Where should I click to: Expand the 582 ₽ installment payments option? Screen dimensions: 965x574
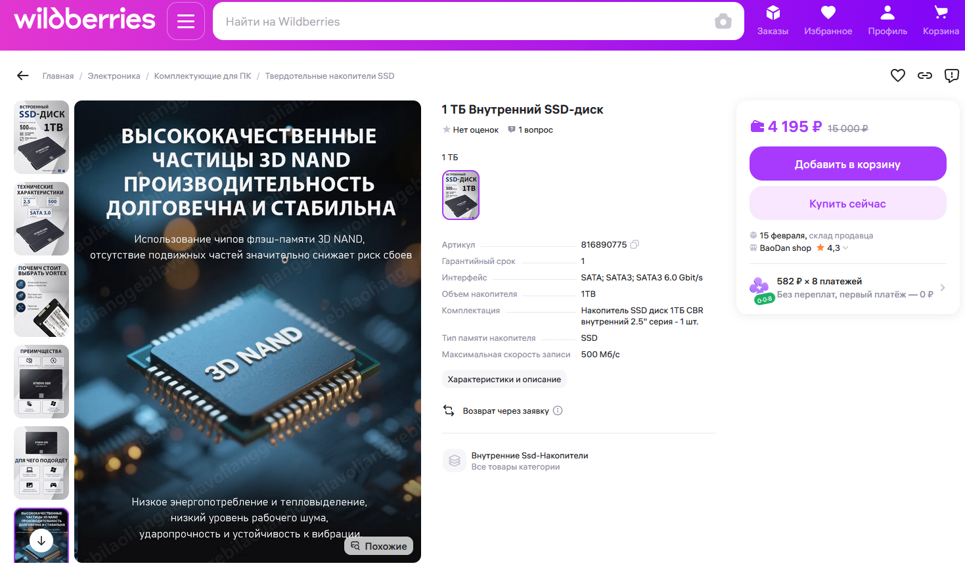point(847,288)
